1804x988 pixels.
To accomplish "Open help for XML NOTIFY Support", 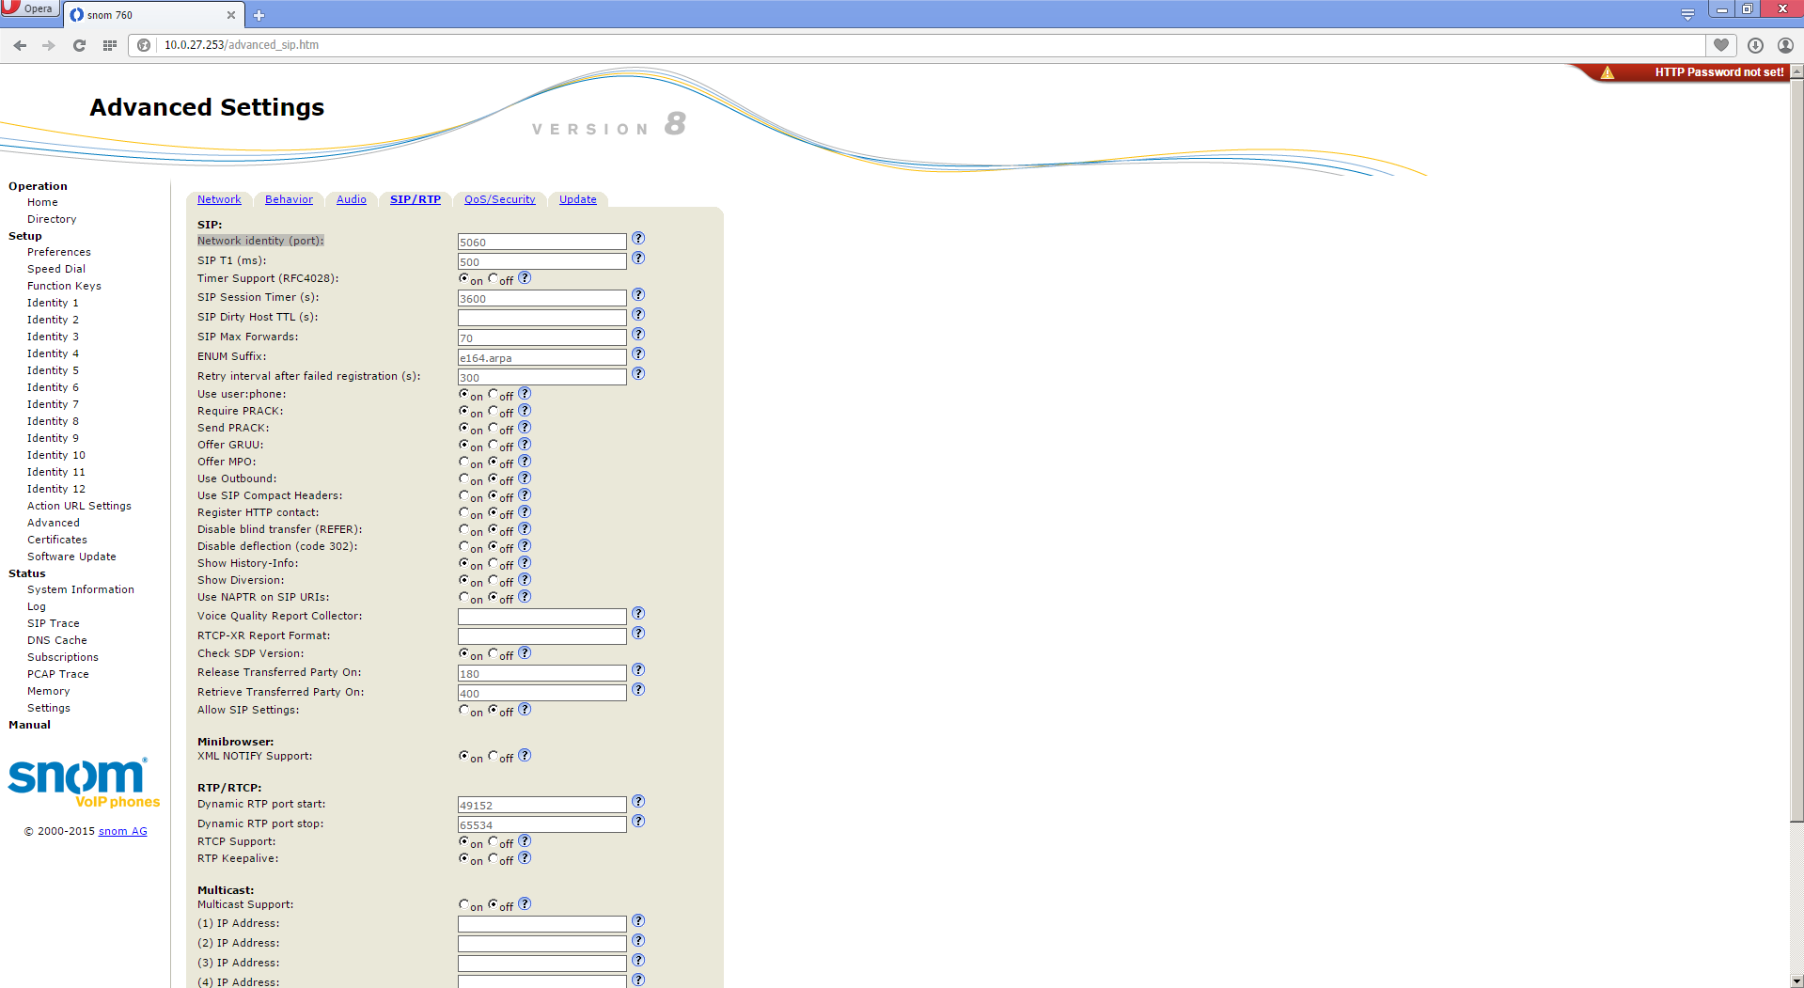I will click(x=526, y=756).
